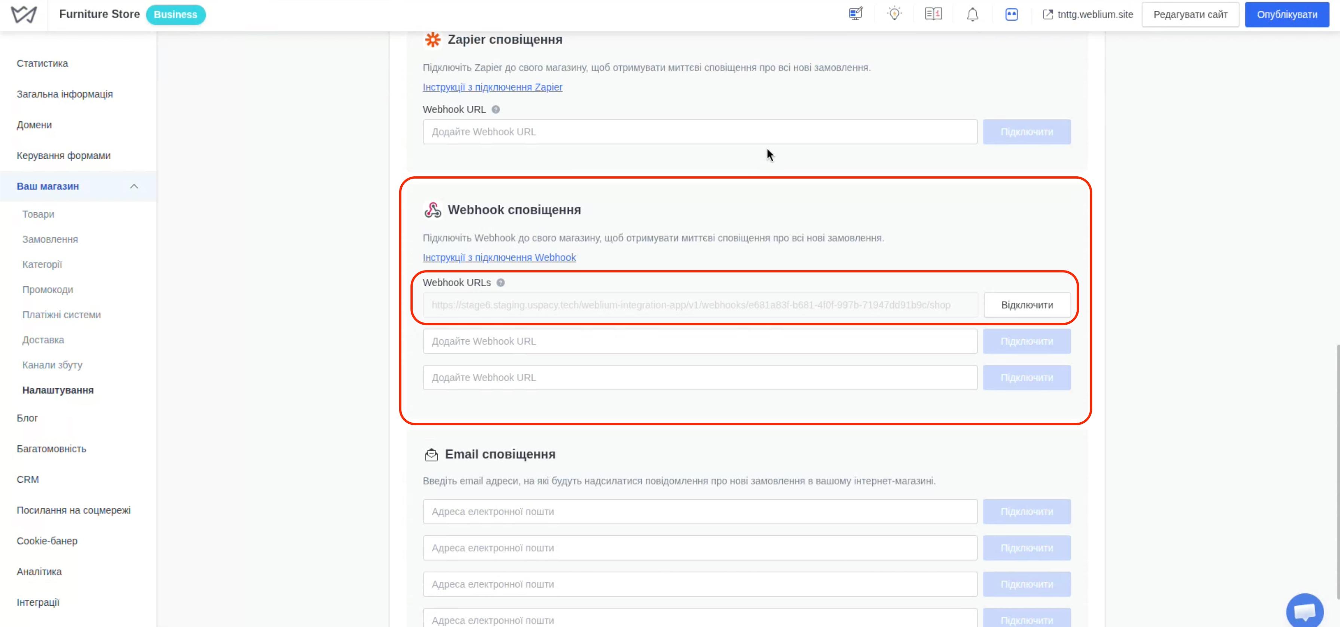The width and height of the screenshot is (1340, 627).
Task: Click Відключити webhook button
Action: [x=1027, y=305]
